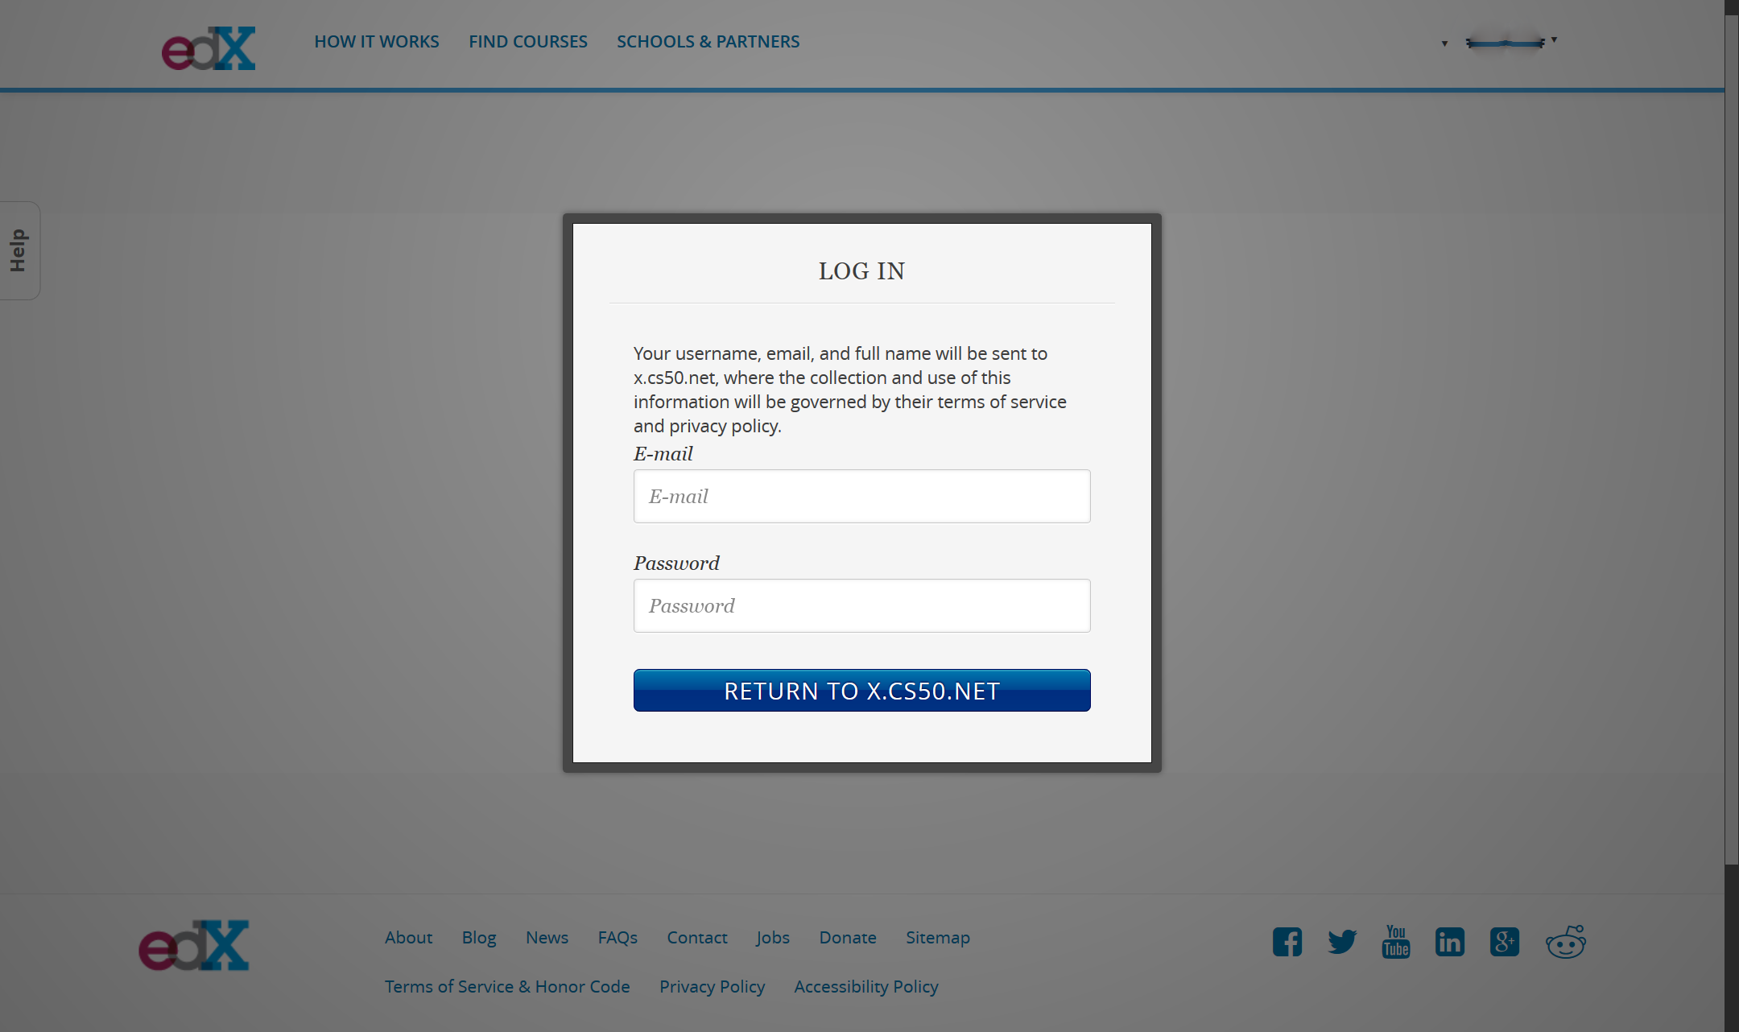Image resolution: width=1739 pixels, height=1032 pixels.
Task: Click the E-mail input field
Action: click(861, 495)
